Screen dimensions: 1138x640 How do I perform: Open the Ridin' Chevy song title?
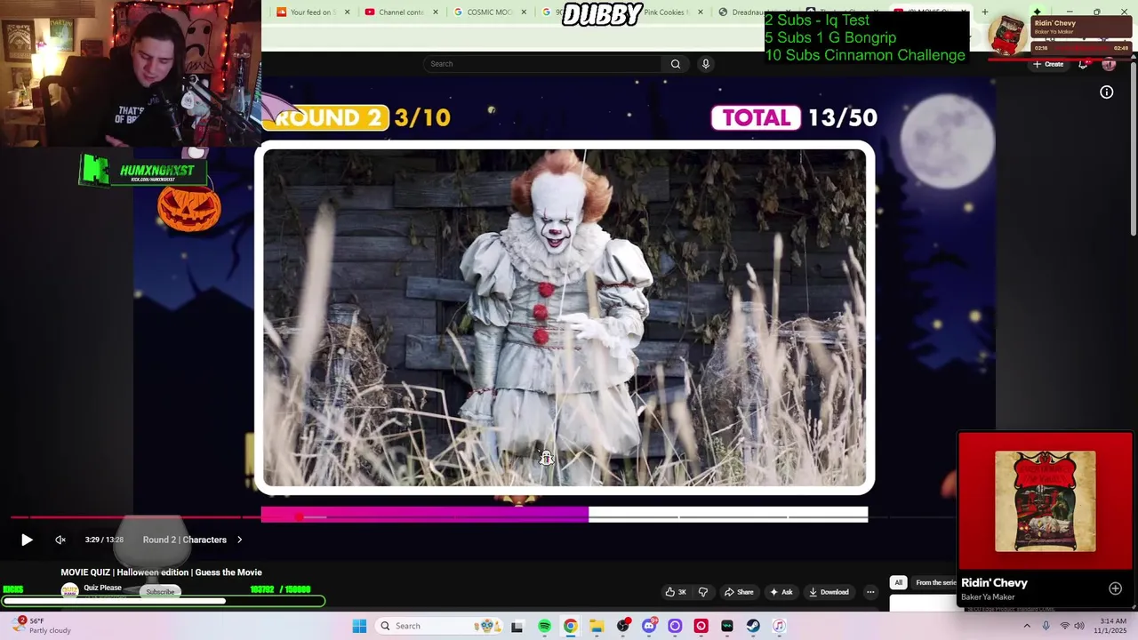(x=994, y=583)
